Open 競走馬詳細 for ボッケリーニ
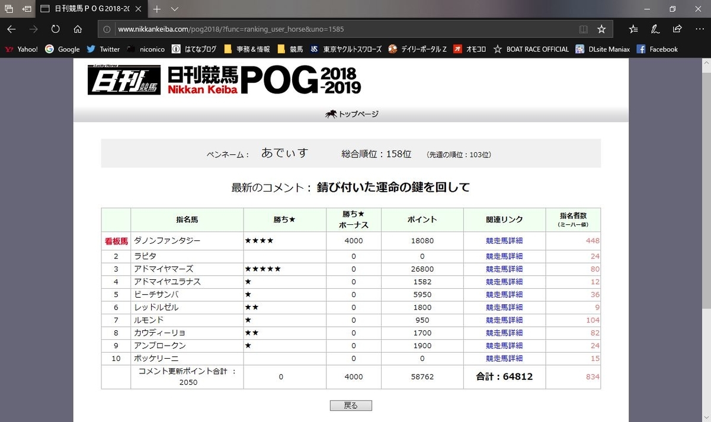Image resolution: width=711 pixels, height=422 pixels. click(504, 358)
